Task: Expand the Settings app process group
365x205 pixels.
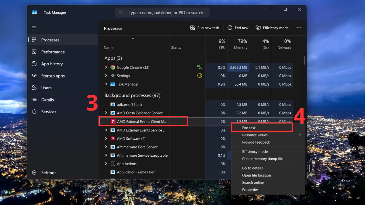Action: 106,76
